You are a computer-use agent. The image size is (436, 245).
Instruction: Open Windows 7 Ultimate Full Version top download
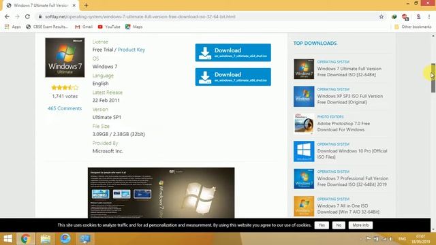(x=349, y=71)
